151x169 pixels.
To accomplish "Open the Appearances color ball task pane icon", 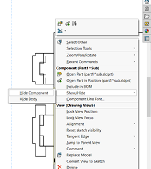I will [147, 31].
